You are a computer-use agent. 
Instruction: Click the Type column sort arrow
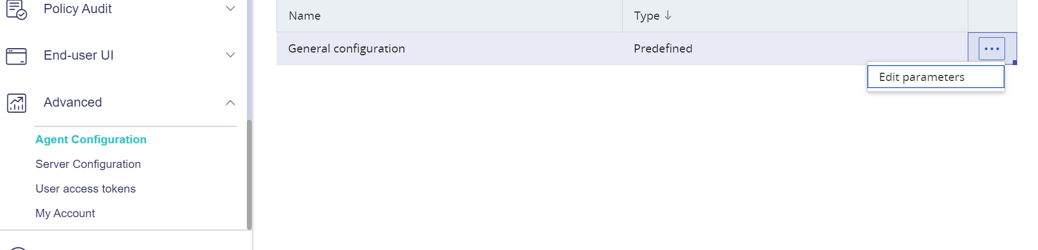point(668,15)
